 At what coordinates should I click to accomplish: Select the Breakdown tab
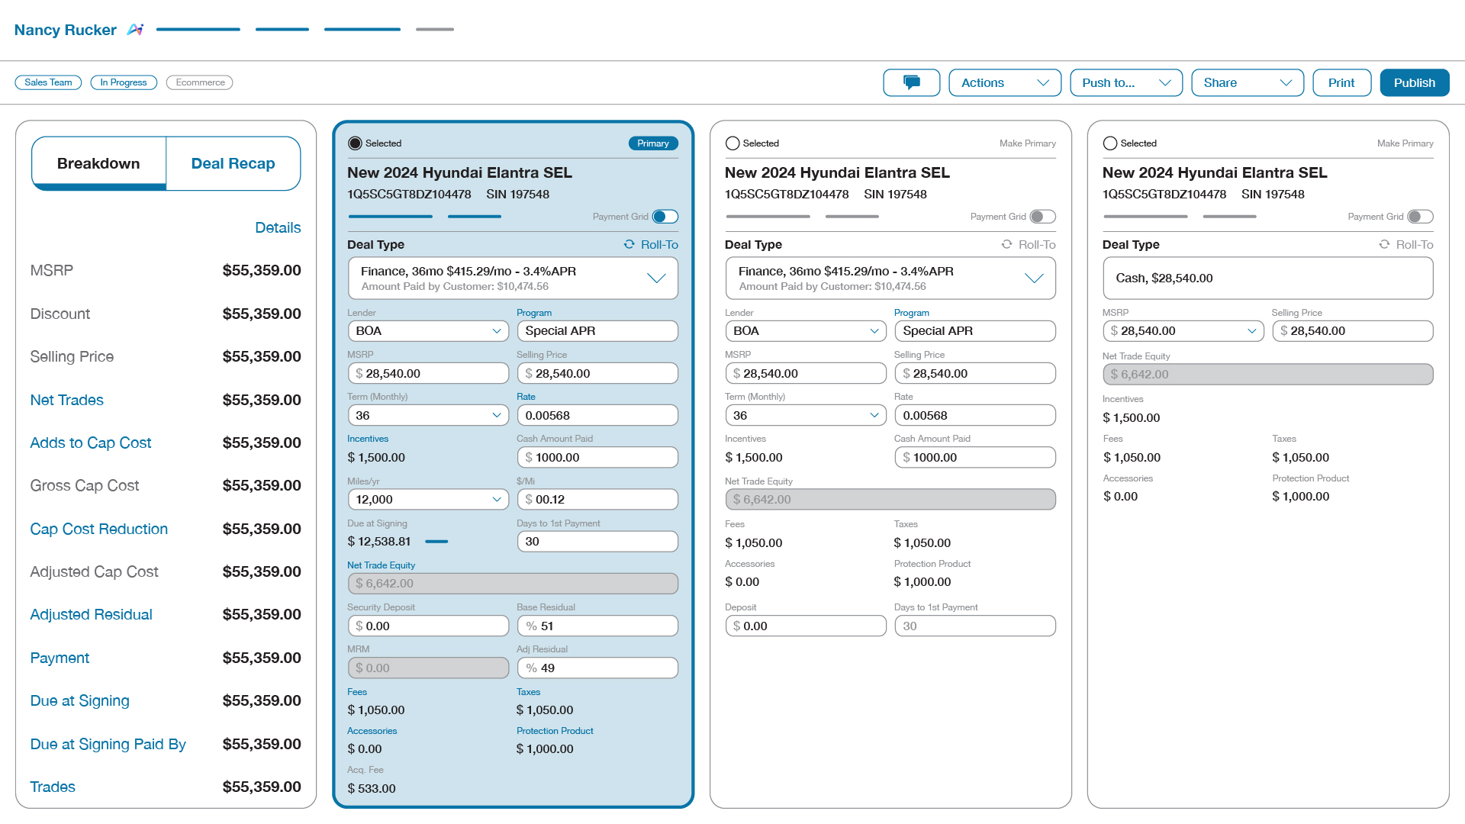pos(98,163)
